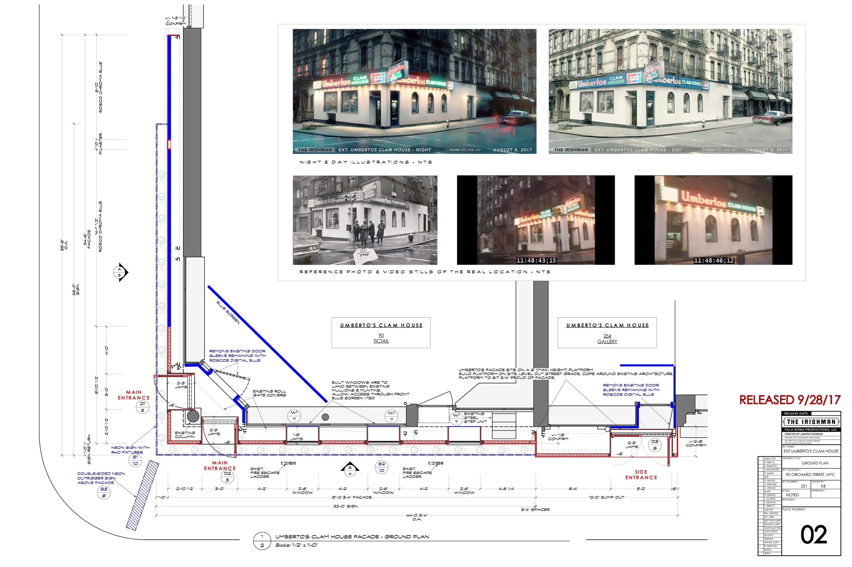Click the S2 callout bubble below facade
The image size is (852, 567).
tap(382, 467)
